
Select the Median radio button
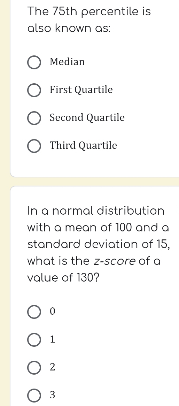click(34, 62)
